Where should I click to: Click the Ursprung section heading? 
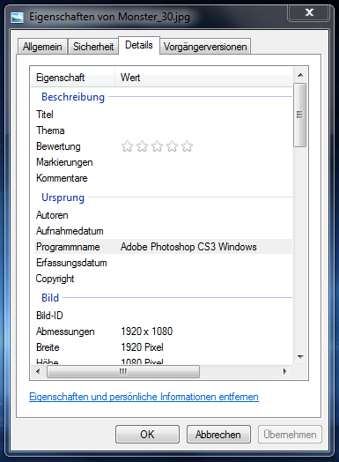point(63,197)
